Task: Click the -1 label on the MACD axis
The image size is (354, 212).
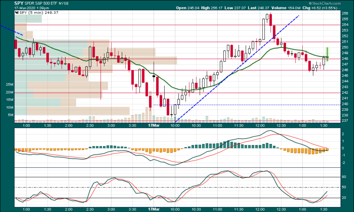Action: pyautogui.click(x=344, y=155)
